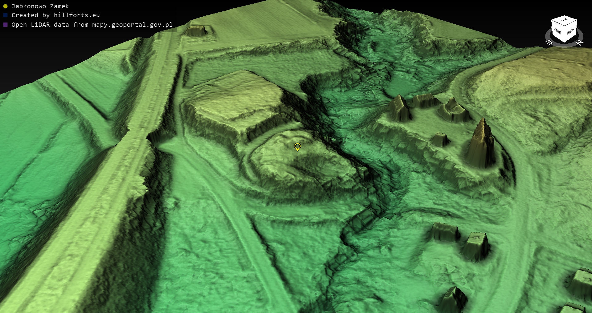Click the yellow location pin on the mound
The width and height of the screenshot is (592, 313).
(297, 147)
